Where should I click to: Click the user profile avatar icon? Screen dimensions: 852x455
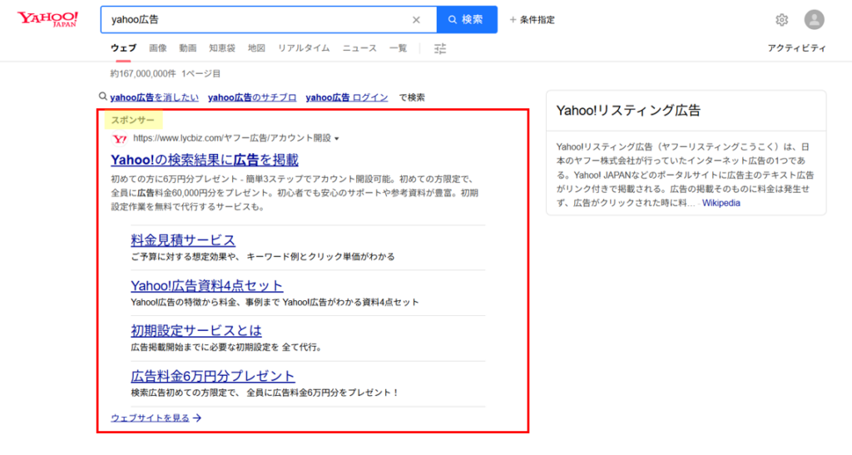(814, 19)
